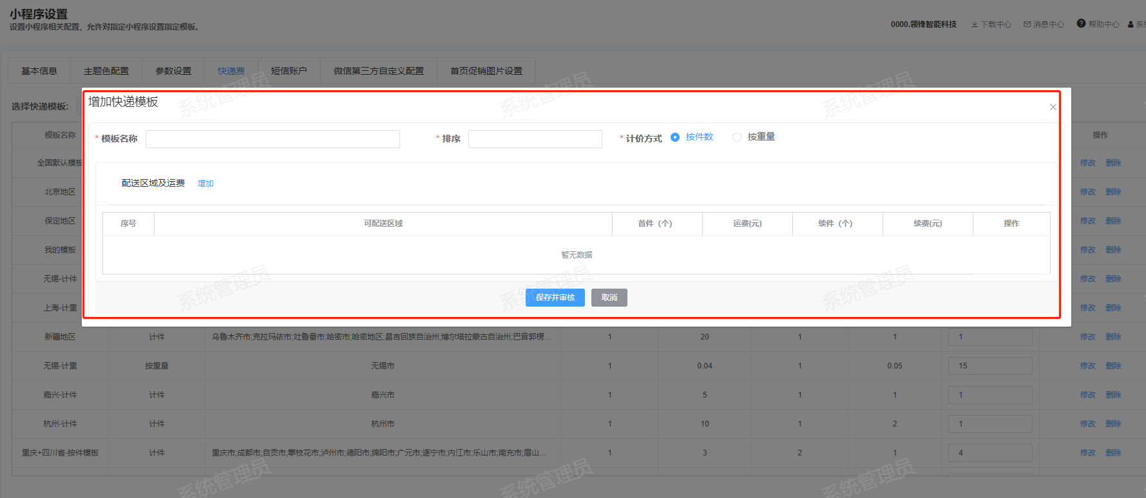Go to 微信第三方自定义配置 tab
The height and width of the screenshot is (498, 1146).
[379, 71]
